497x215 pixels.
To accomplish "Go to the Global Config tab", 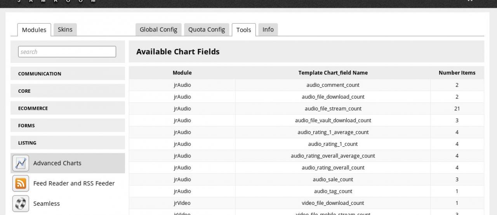I will click(158, 29).
